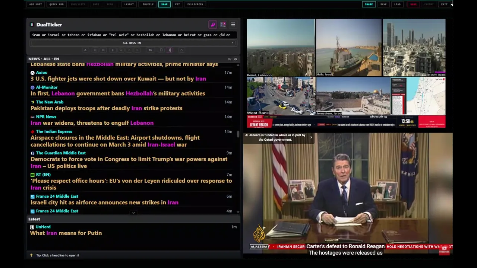Click the red NUKE button

click(413, 4)
